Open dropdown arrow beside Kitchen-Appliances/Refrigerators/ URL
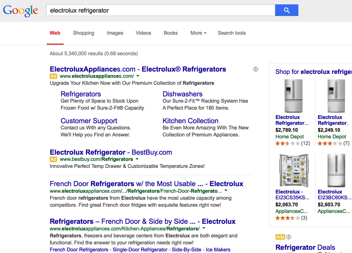Image resolution: width=352 pixels, height=253 pixels. click(204, 228)
